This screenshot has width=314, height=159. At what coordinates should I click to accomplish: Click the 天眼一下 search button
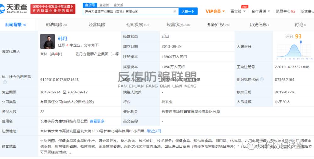188,11
